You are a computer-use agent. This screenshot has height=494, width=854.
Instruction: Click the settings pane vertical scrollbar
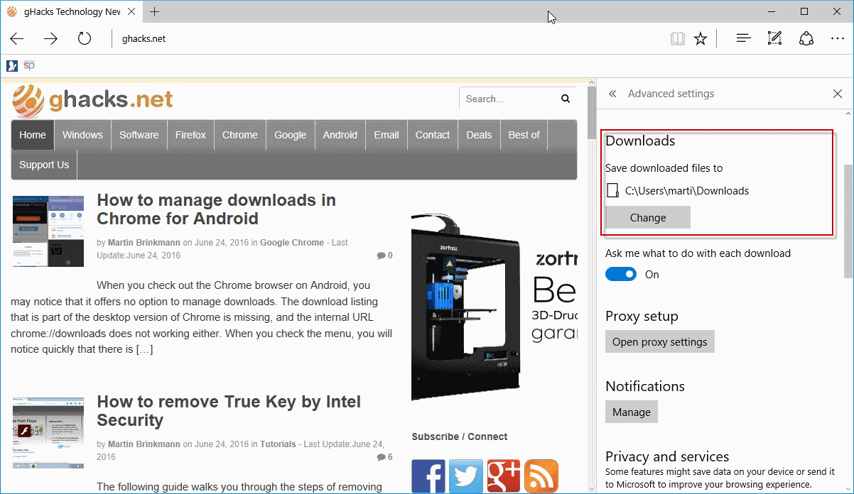[x=848, y=220]
